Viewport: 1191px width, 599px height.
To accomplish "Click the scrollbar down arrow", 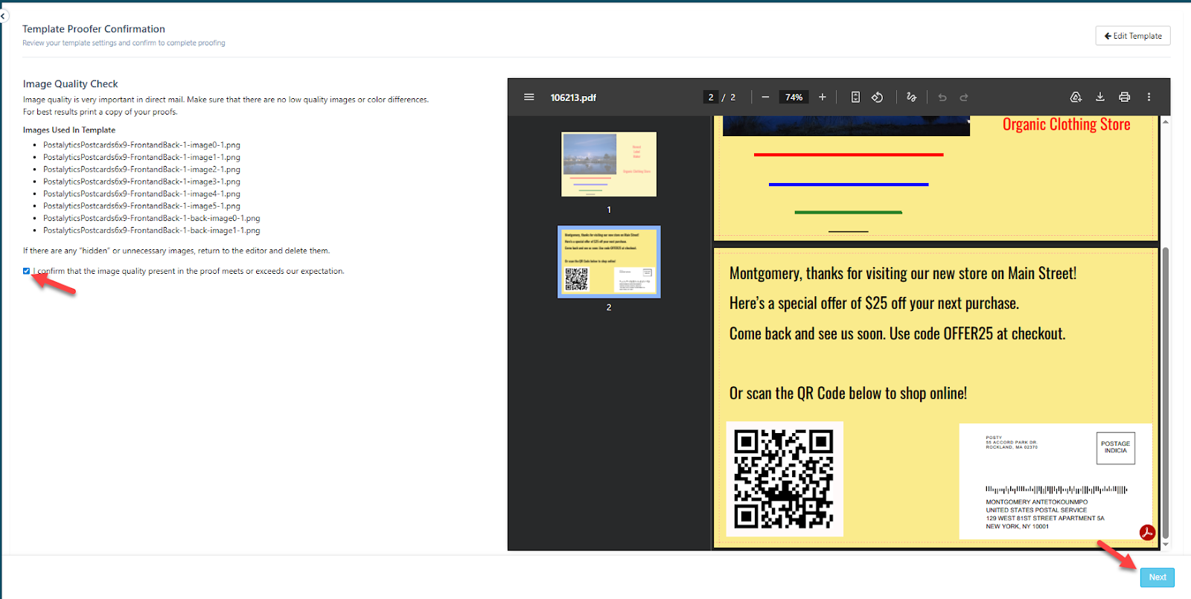I will (x=1166, y=545).
